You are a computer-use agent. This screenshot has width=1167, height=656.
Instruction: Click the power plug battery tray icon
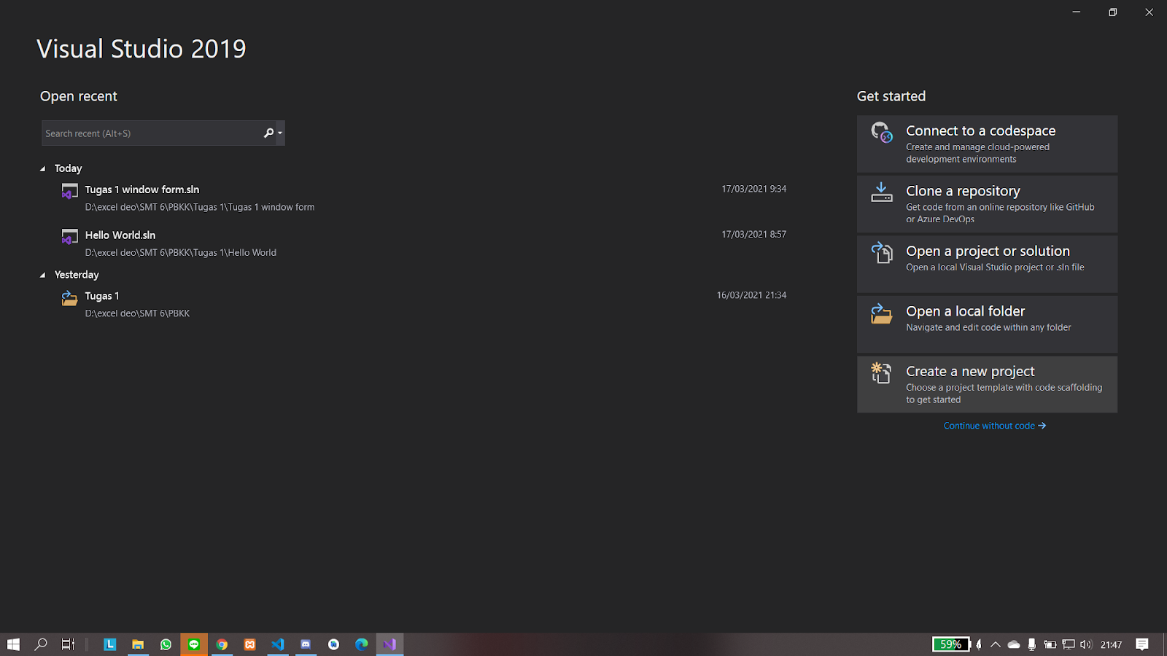1050,644
